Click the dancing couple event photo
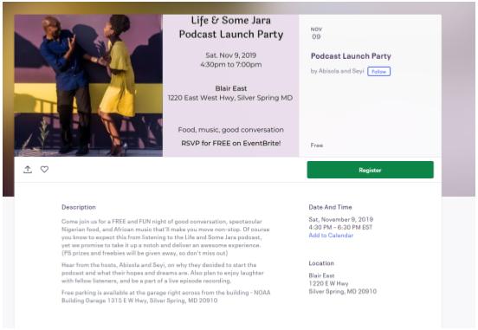Viewport: 478px width, 330px height. [88, 86]
